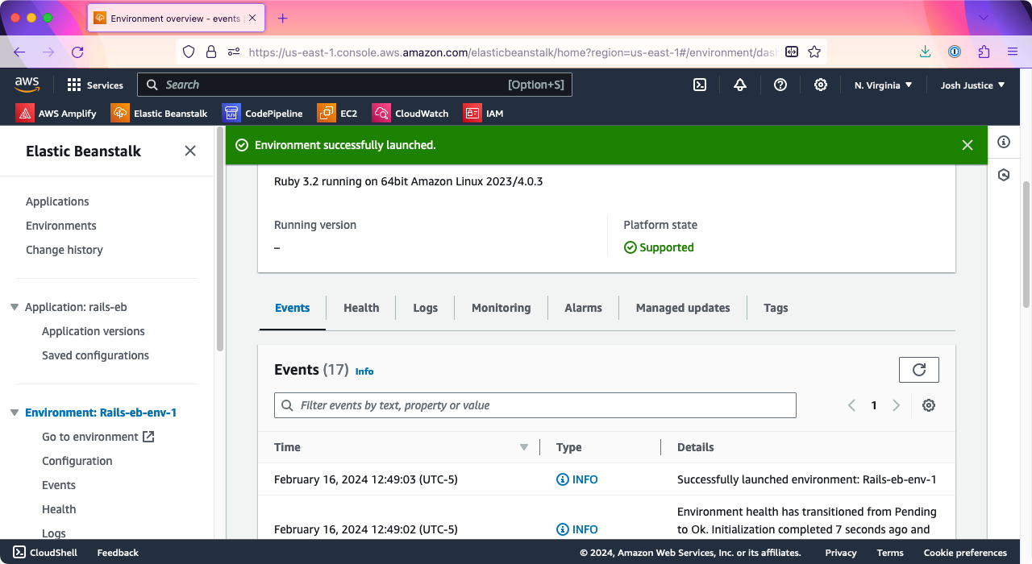Click the sidebar vertical scrollbar
Image resolution: width=1032 pixels, height=564 pixels.
click(220, 238)
